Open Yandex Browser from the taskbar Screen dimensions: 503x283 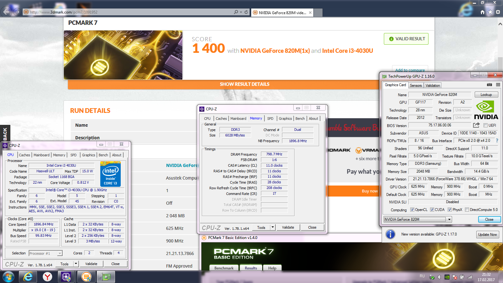tap(47, 277)
